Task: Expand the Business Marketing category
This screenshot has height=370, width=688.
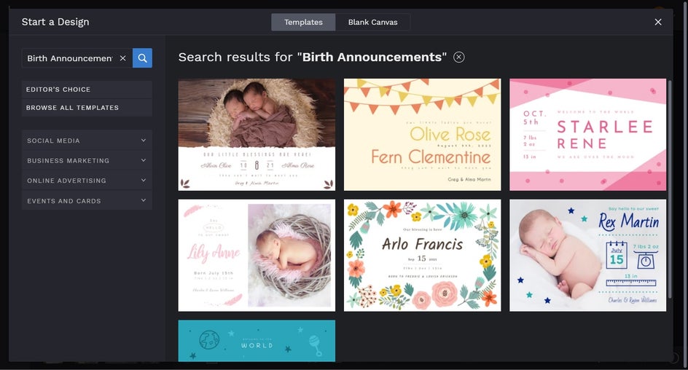Action: tap(87, 160)
